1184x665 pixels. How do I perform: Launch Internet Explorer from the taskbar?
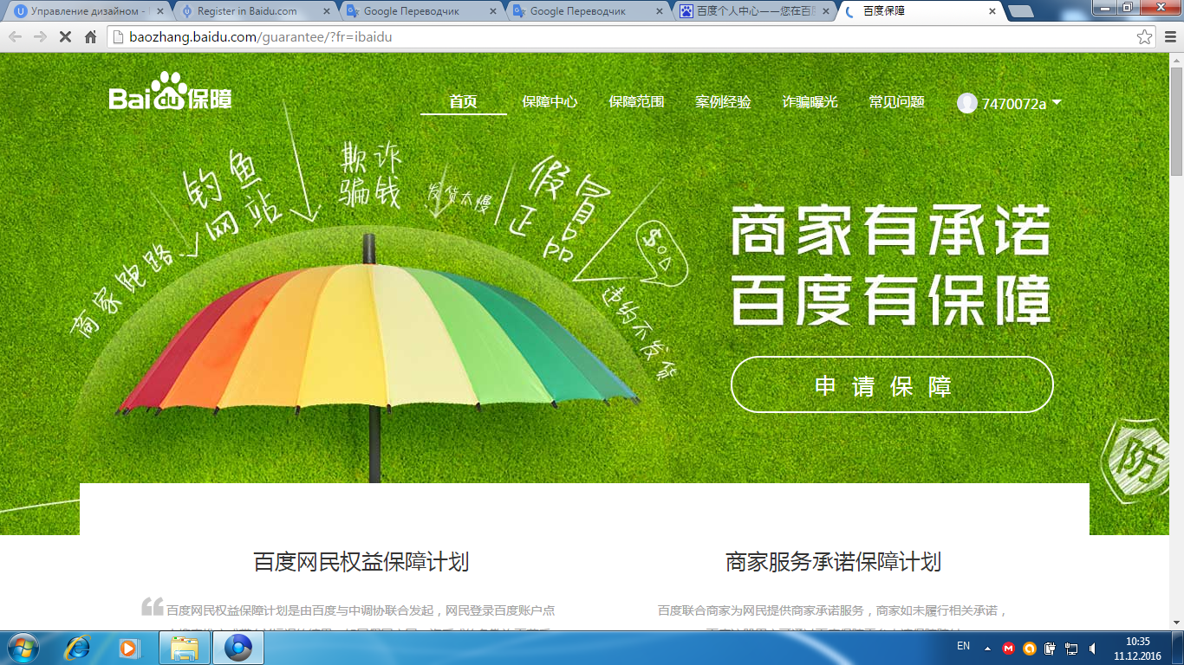tap(79, 648)
